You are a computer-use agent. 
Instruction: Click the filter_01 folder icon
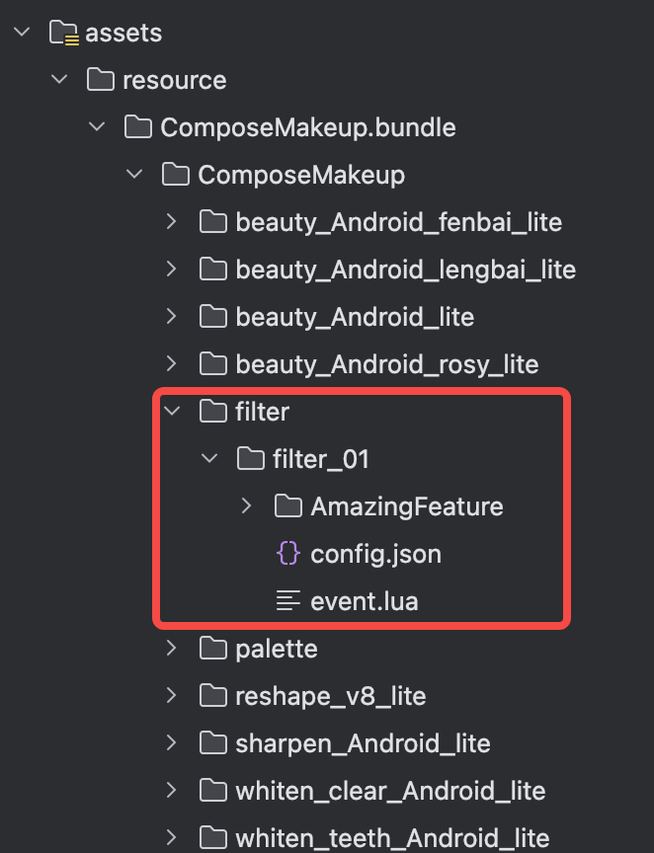point(250,459)
